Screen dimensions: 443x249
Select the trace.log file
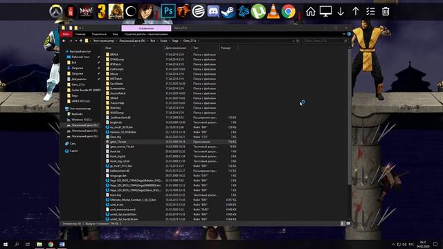[x=116, y=195]
